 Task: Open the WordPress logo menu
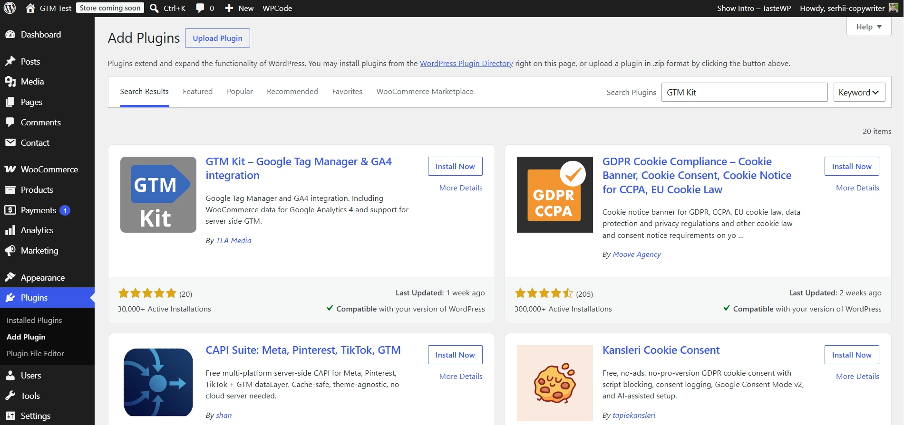coord(10,8)
